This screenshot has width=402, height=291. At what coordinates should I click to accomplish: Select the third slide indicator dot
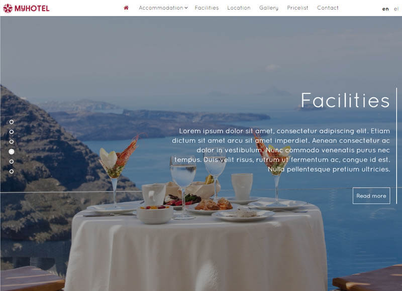12,141
